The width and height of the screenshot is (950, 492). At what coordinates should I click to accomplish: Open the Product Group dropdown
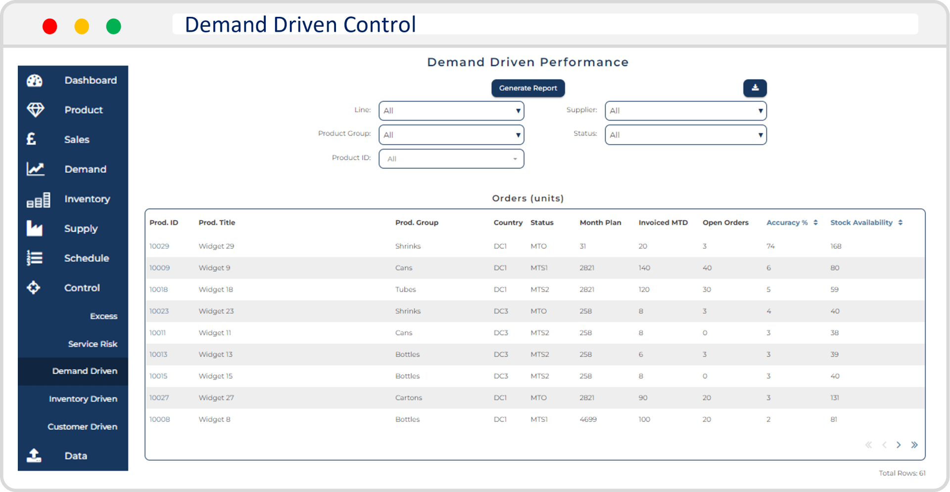[451, 135]
